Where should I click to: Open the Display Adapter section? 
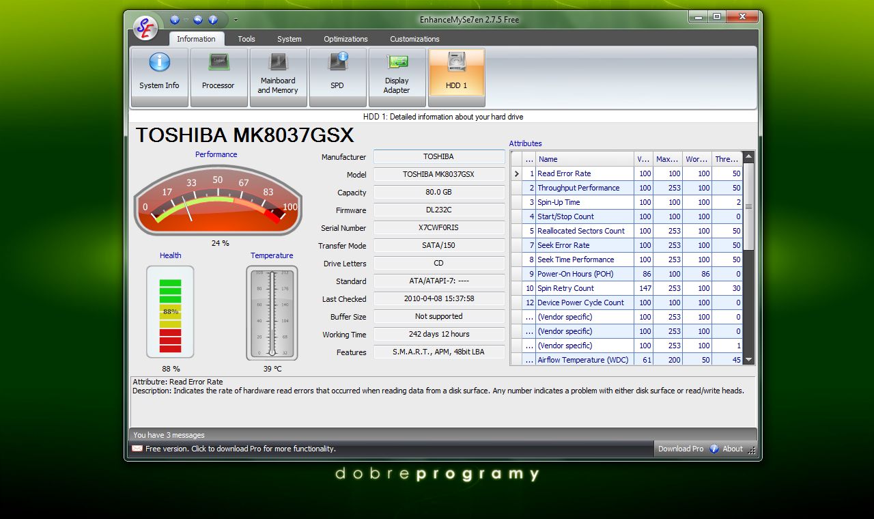pos(397,77)
